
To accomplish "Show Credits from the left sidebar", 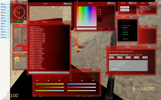I will (5, 32).
